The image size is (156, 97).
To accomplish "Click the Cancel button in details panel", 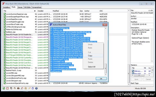I will coord(148,79).
